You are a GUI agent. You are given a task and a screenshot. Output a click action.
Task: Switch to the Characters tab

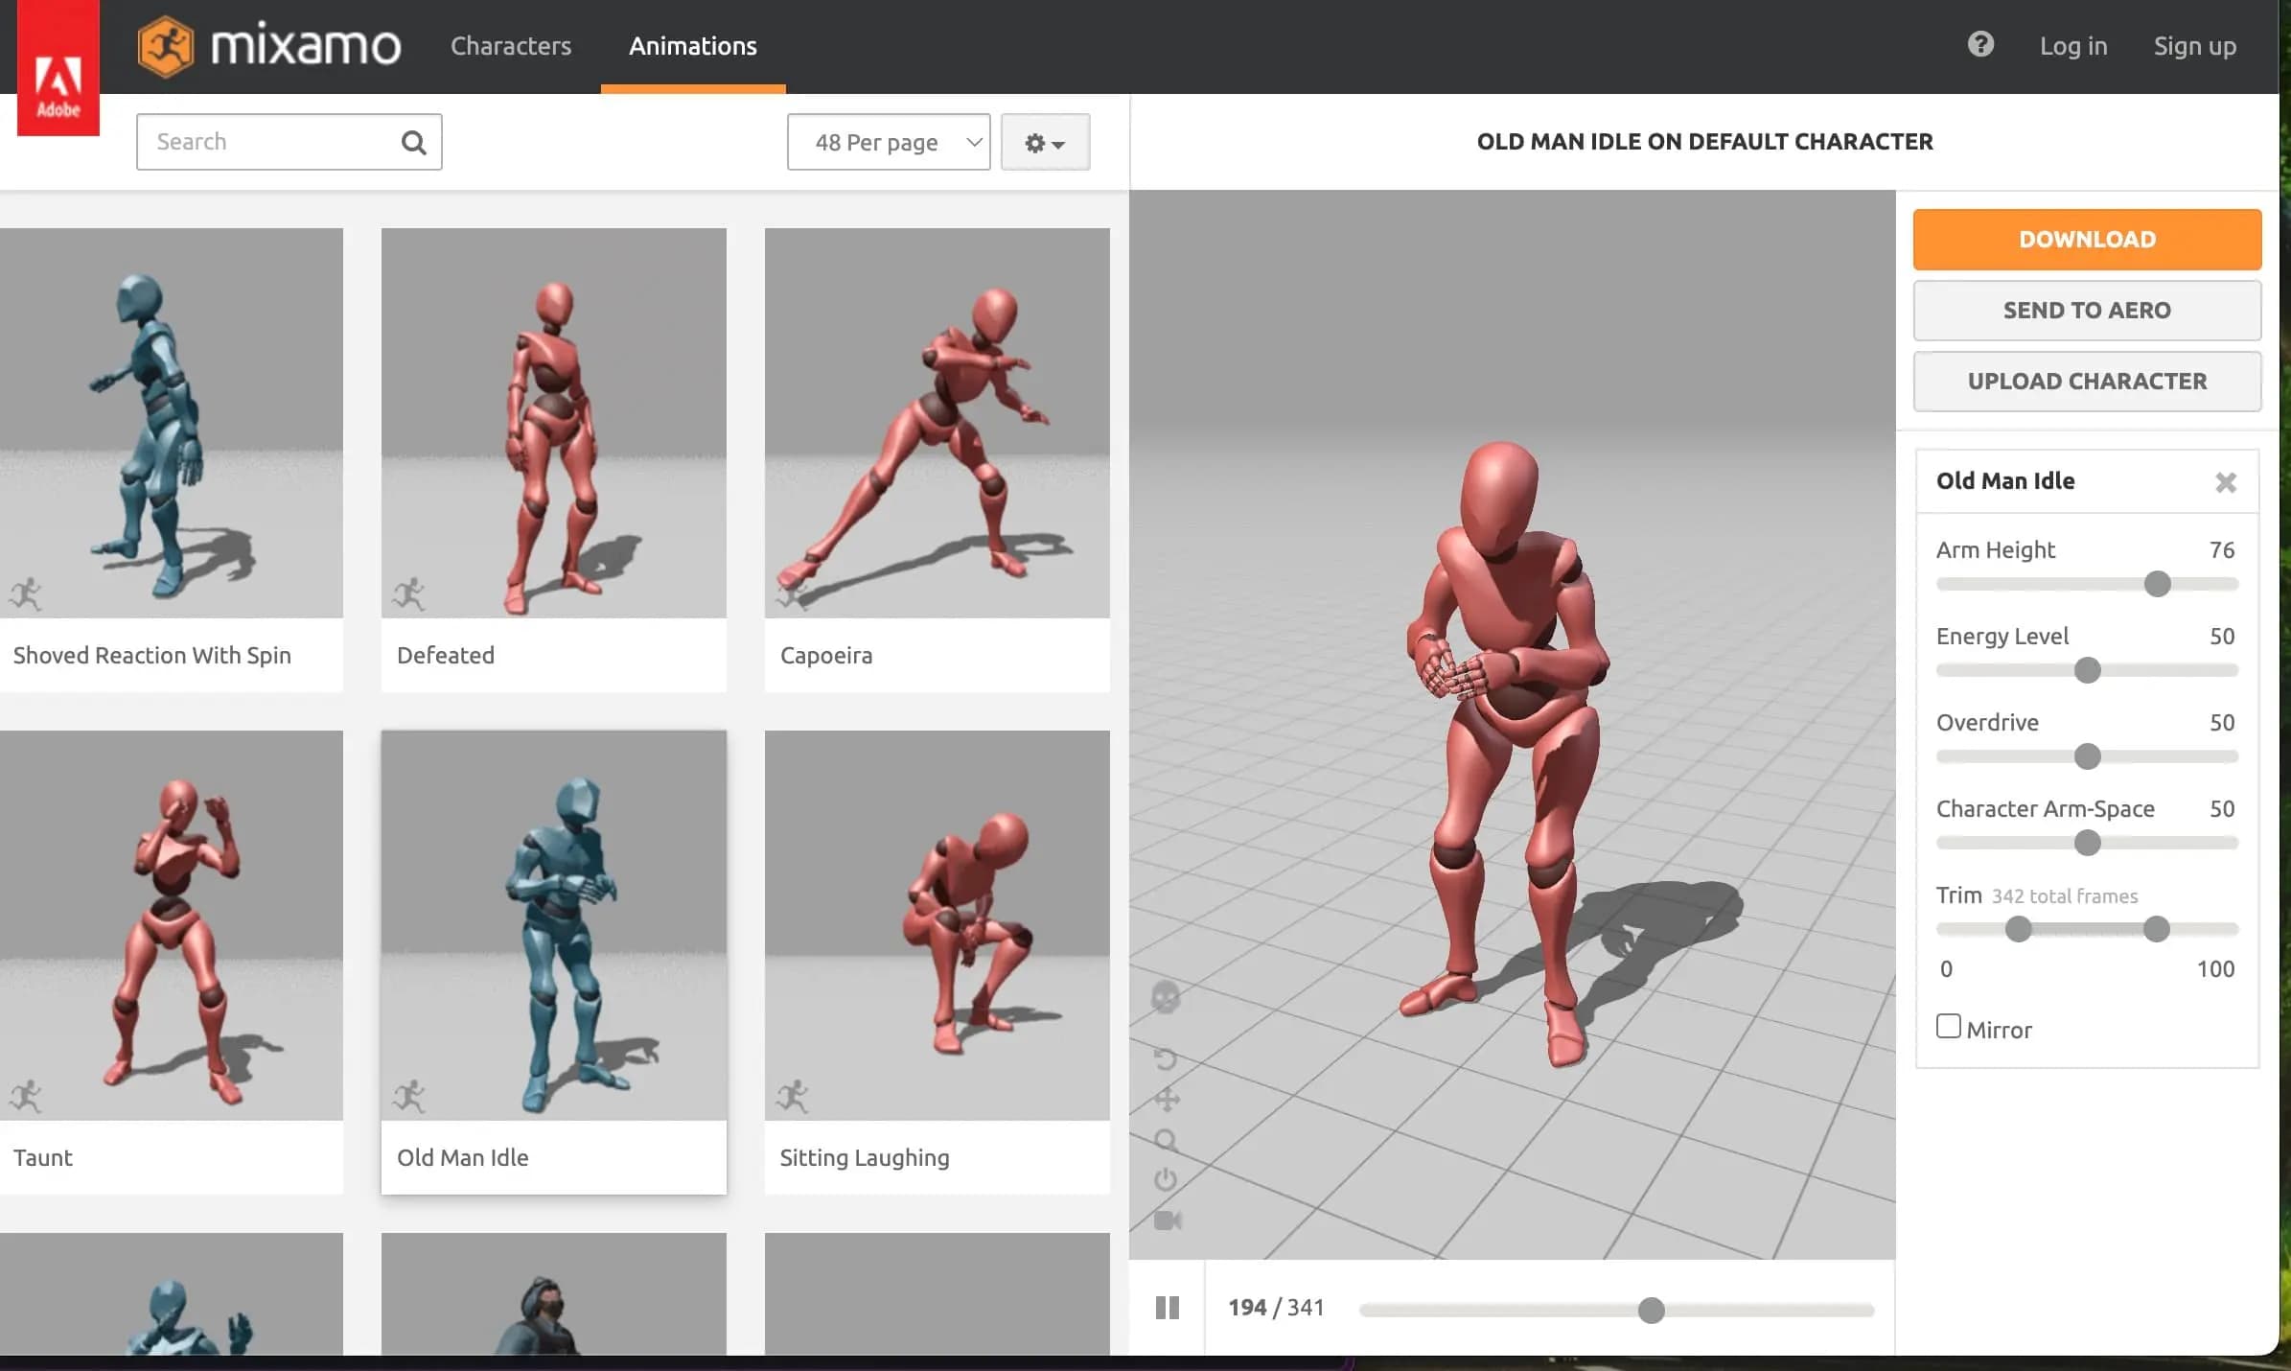click(511, 45)
